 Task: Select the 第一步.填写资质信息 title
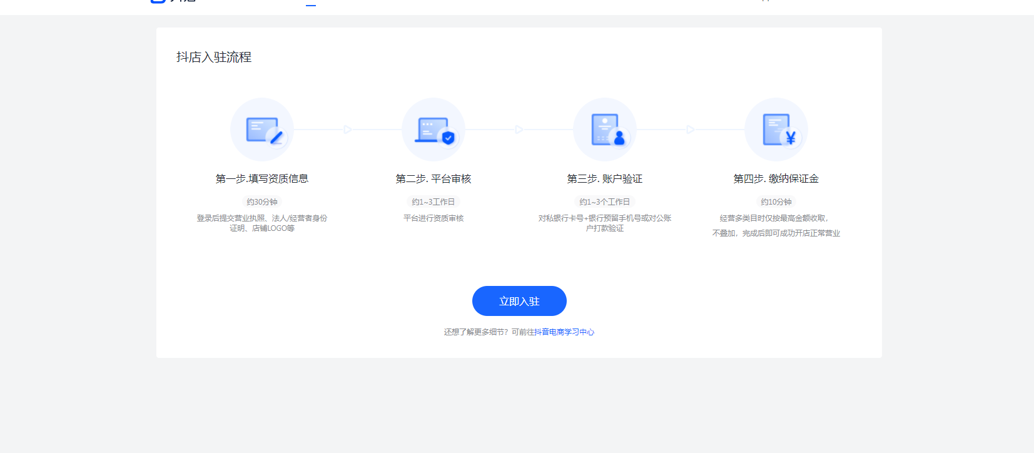click(x=262, y=179)
